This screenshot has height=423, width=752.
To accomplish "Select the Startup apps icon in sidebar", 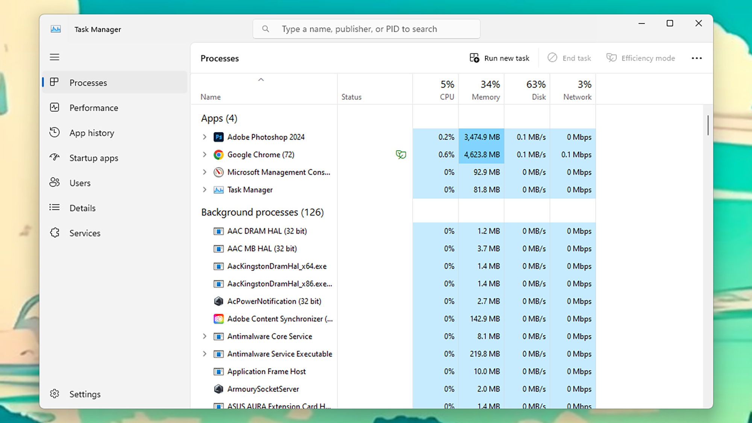I will tap(55, 158).
